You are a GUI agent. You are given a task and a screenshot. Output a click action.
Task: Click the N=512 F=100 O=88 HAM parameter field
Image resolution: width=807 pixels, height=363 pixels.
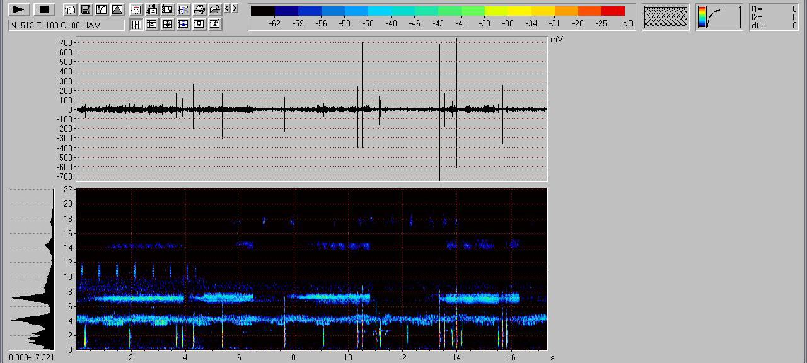pos(66,25)
